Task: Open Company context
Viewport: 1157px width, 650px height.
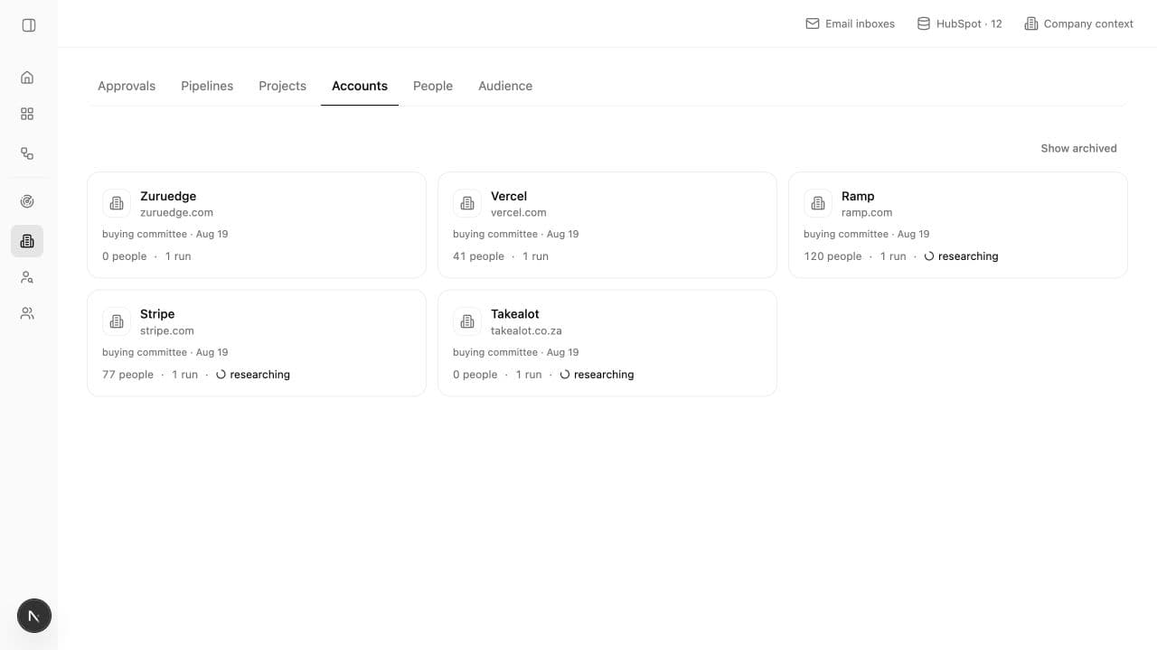Action: (x=1078, y=23)
